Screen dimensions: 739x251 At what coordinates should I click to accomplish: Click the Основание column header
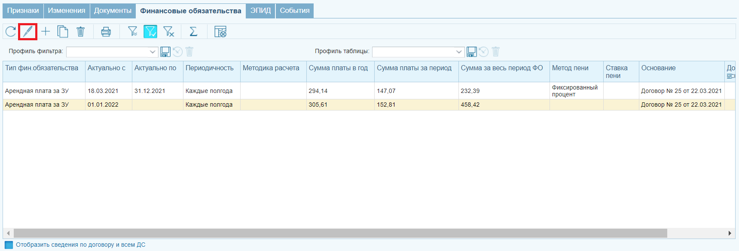pyautogui.click(x=682, y=72)
